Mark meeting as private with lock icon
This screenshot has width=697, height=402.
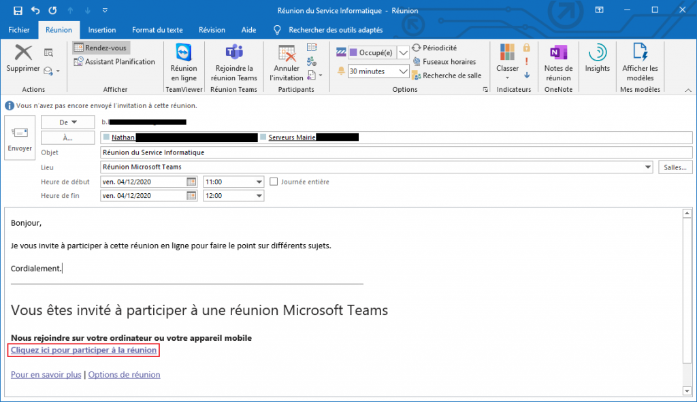tap(527, 48)
